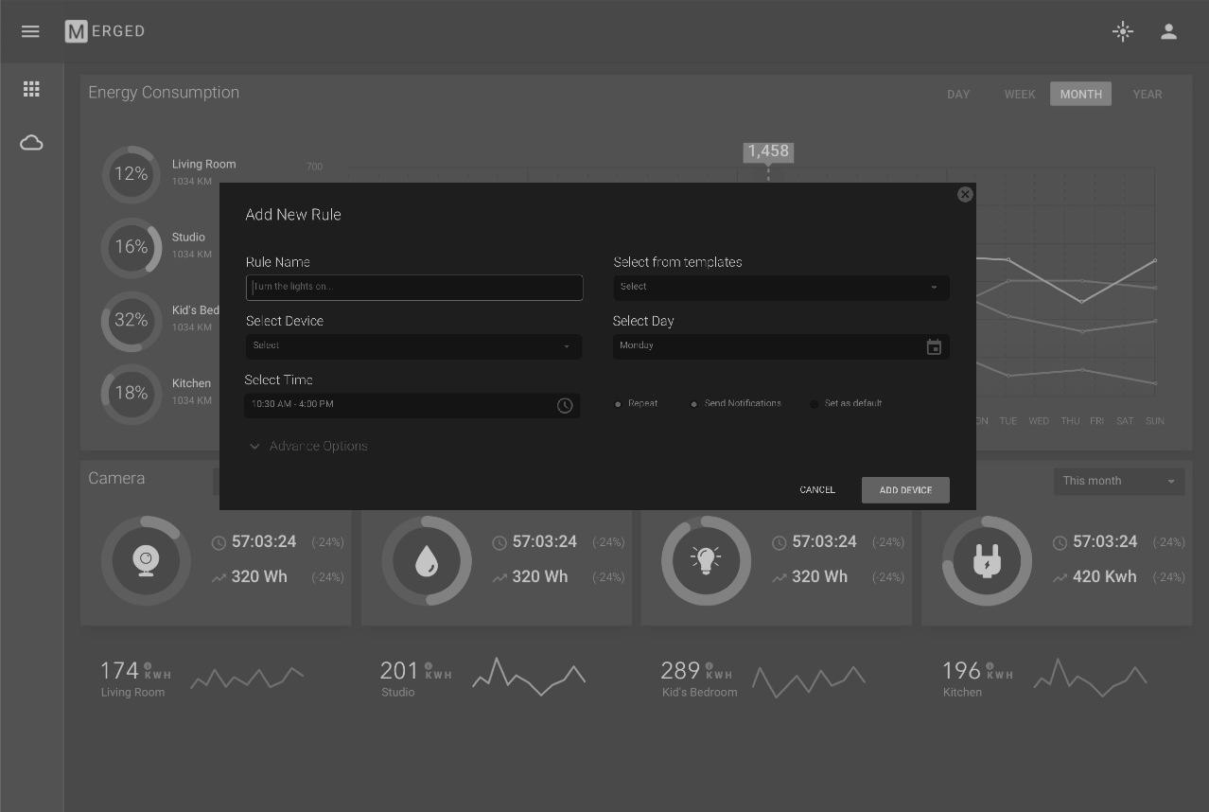Click the power plug device icon
The height and width of the screenshot is (812, 1209).
click(987, 561)
